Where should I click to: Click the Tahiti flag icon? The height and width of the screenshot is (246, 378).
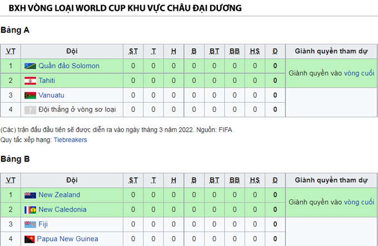[x=30, y=81]
